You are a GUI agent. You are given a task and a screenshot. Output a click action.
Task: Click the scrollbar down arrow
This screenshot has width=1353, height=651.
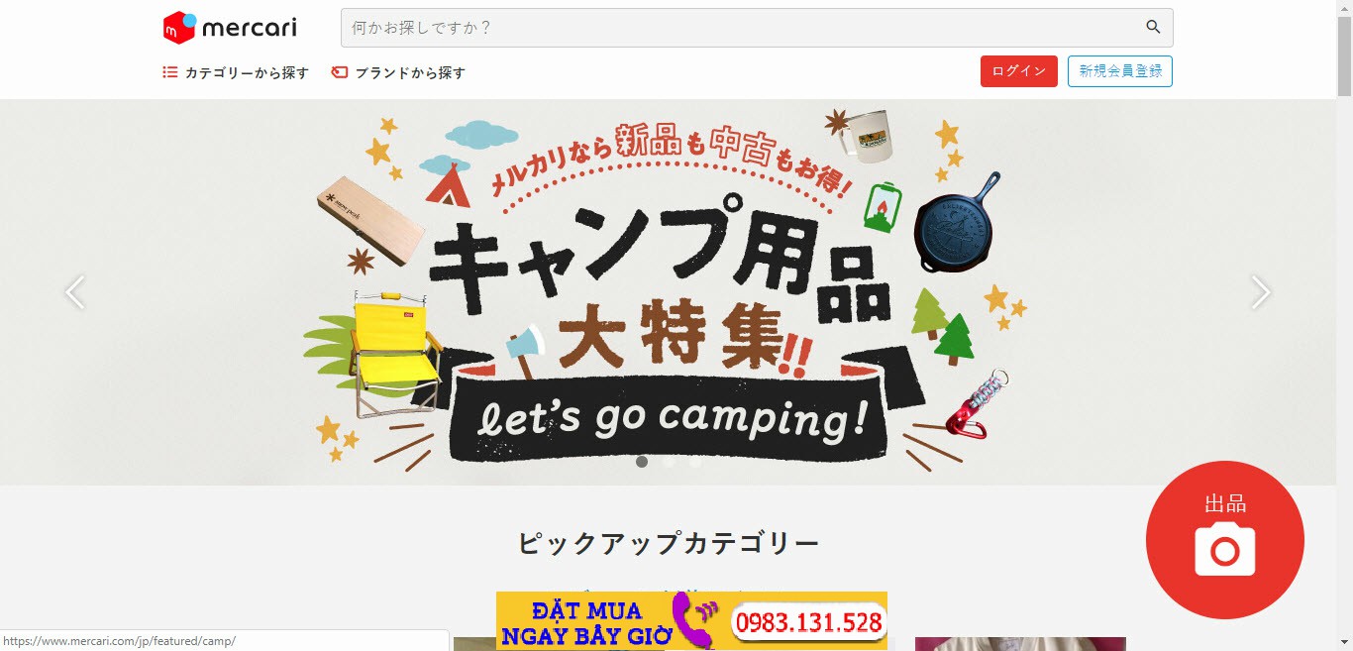(1344, 642)
